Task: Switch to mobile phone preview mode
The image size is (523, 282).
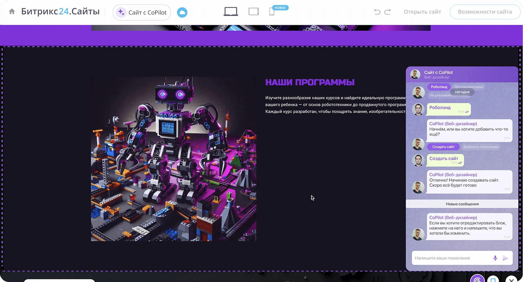Action: click(x=272, y=12)
